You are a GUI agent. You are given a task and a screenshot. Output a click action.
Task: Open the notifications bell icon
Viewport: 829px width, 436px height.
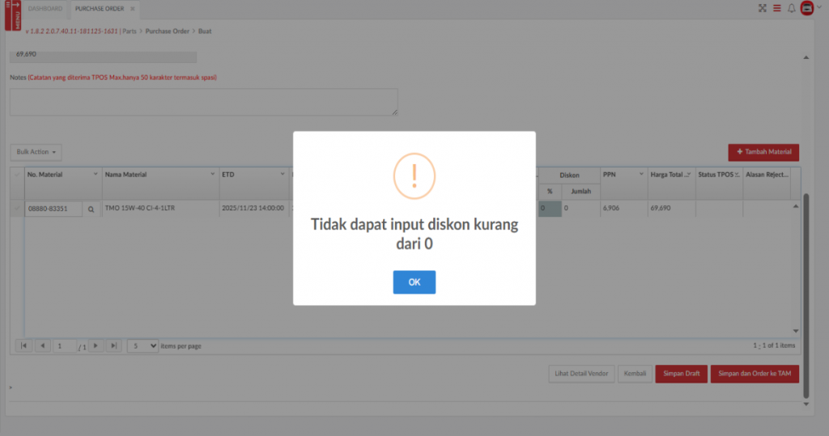click(791, 8)
